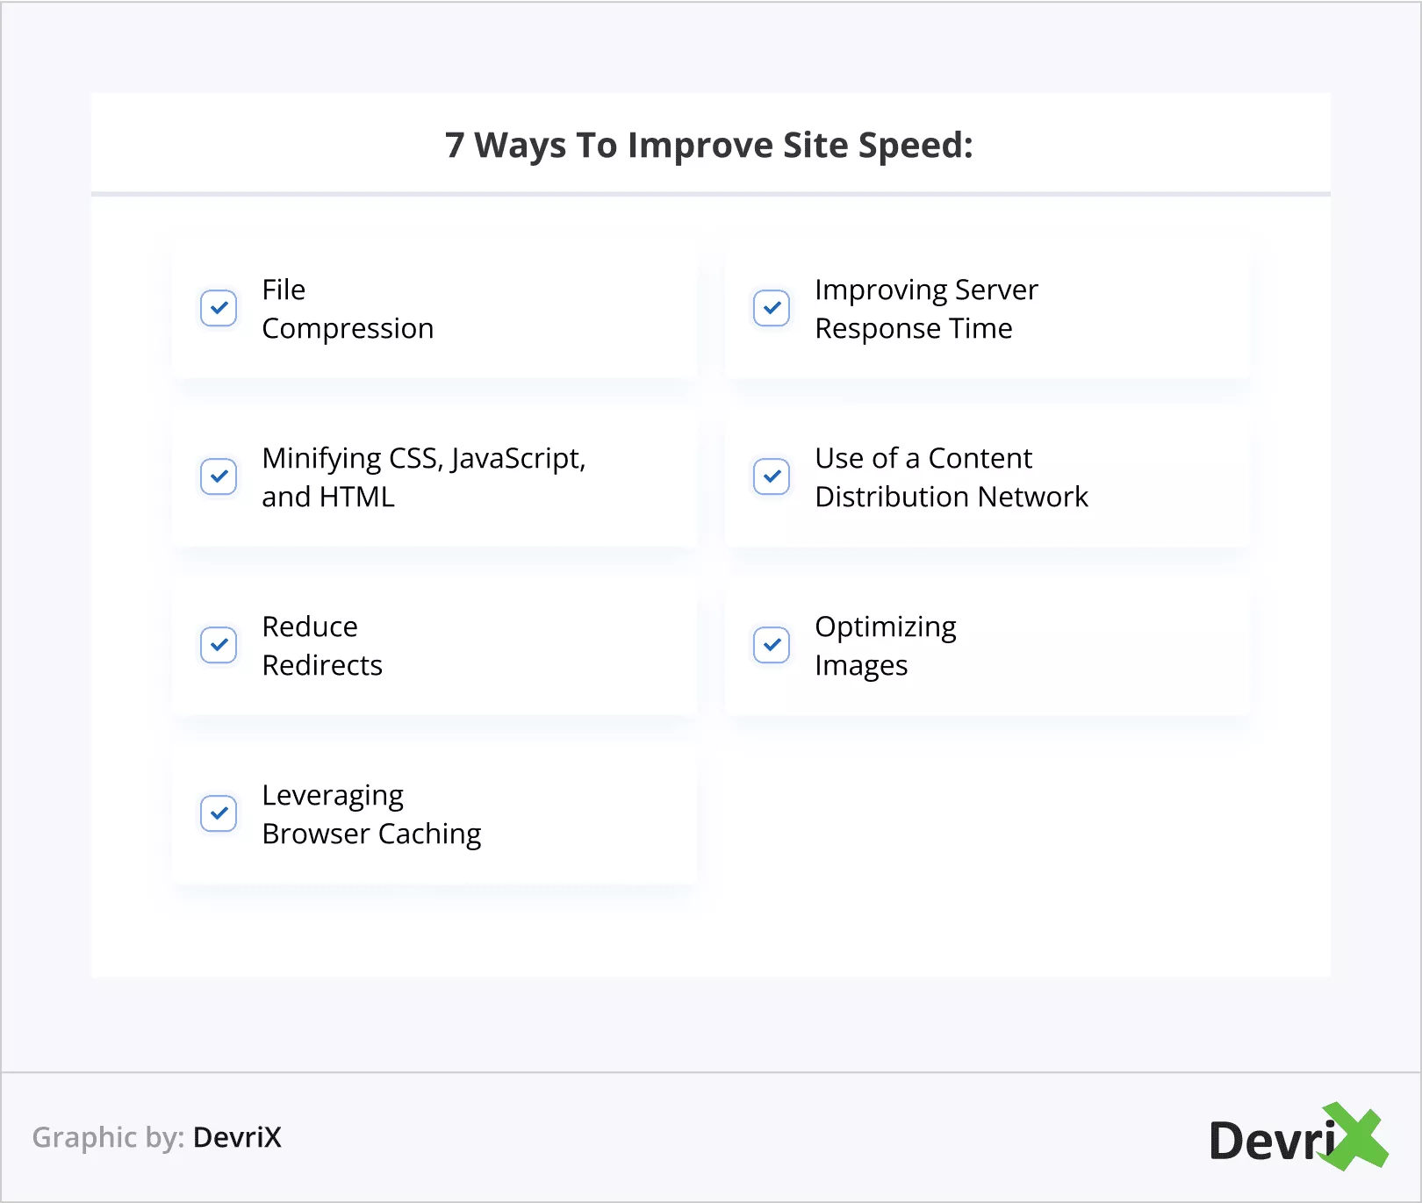Viewport: 1422px width, 1203px height.
Task: Click the green X mark in the logo
Action: click(x=1358, y=1137)
